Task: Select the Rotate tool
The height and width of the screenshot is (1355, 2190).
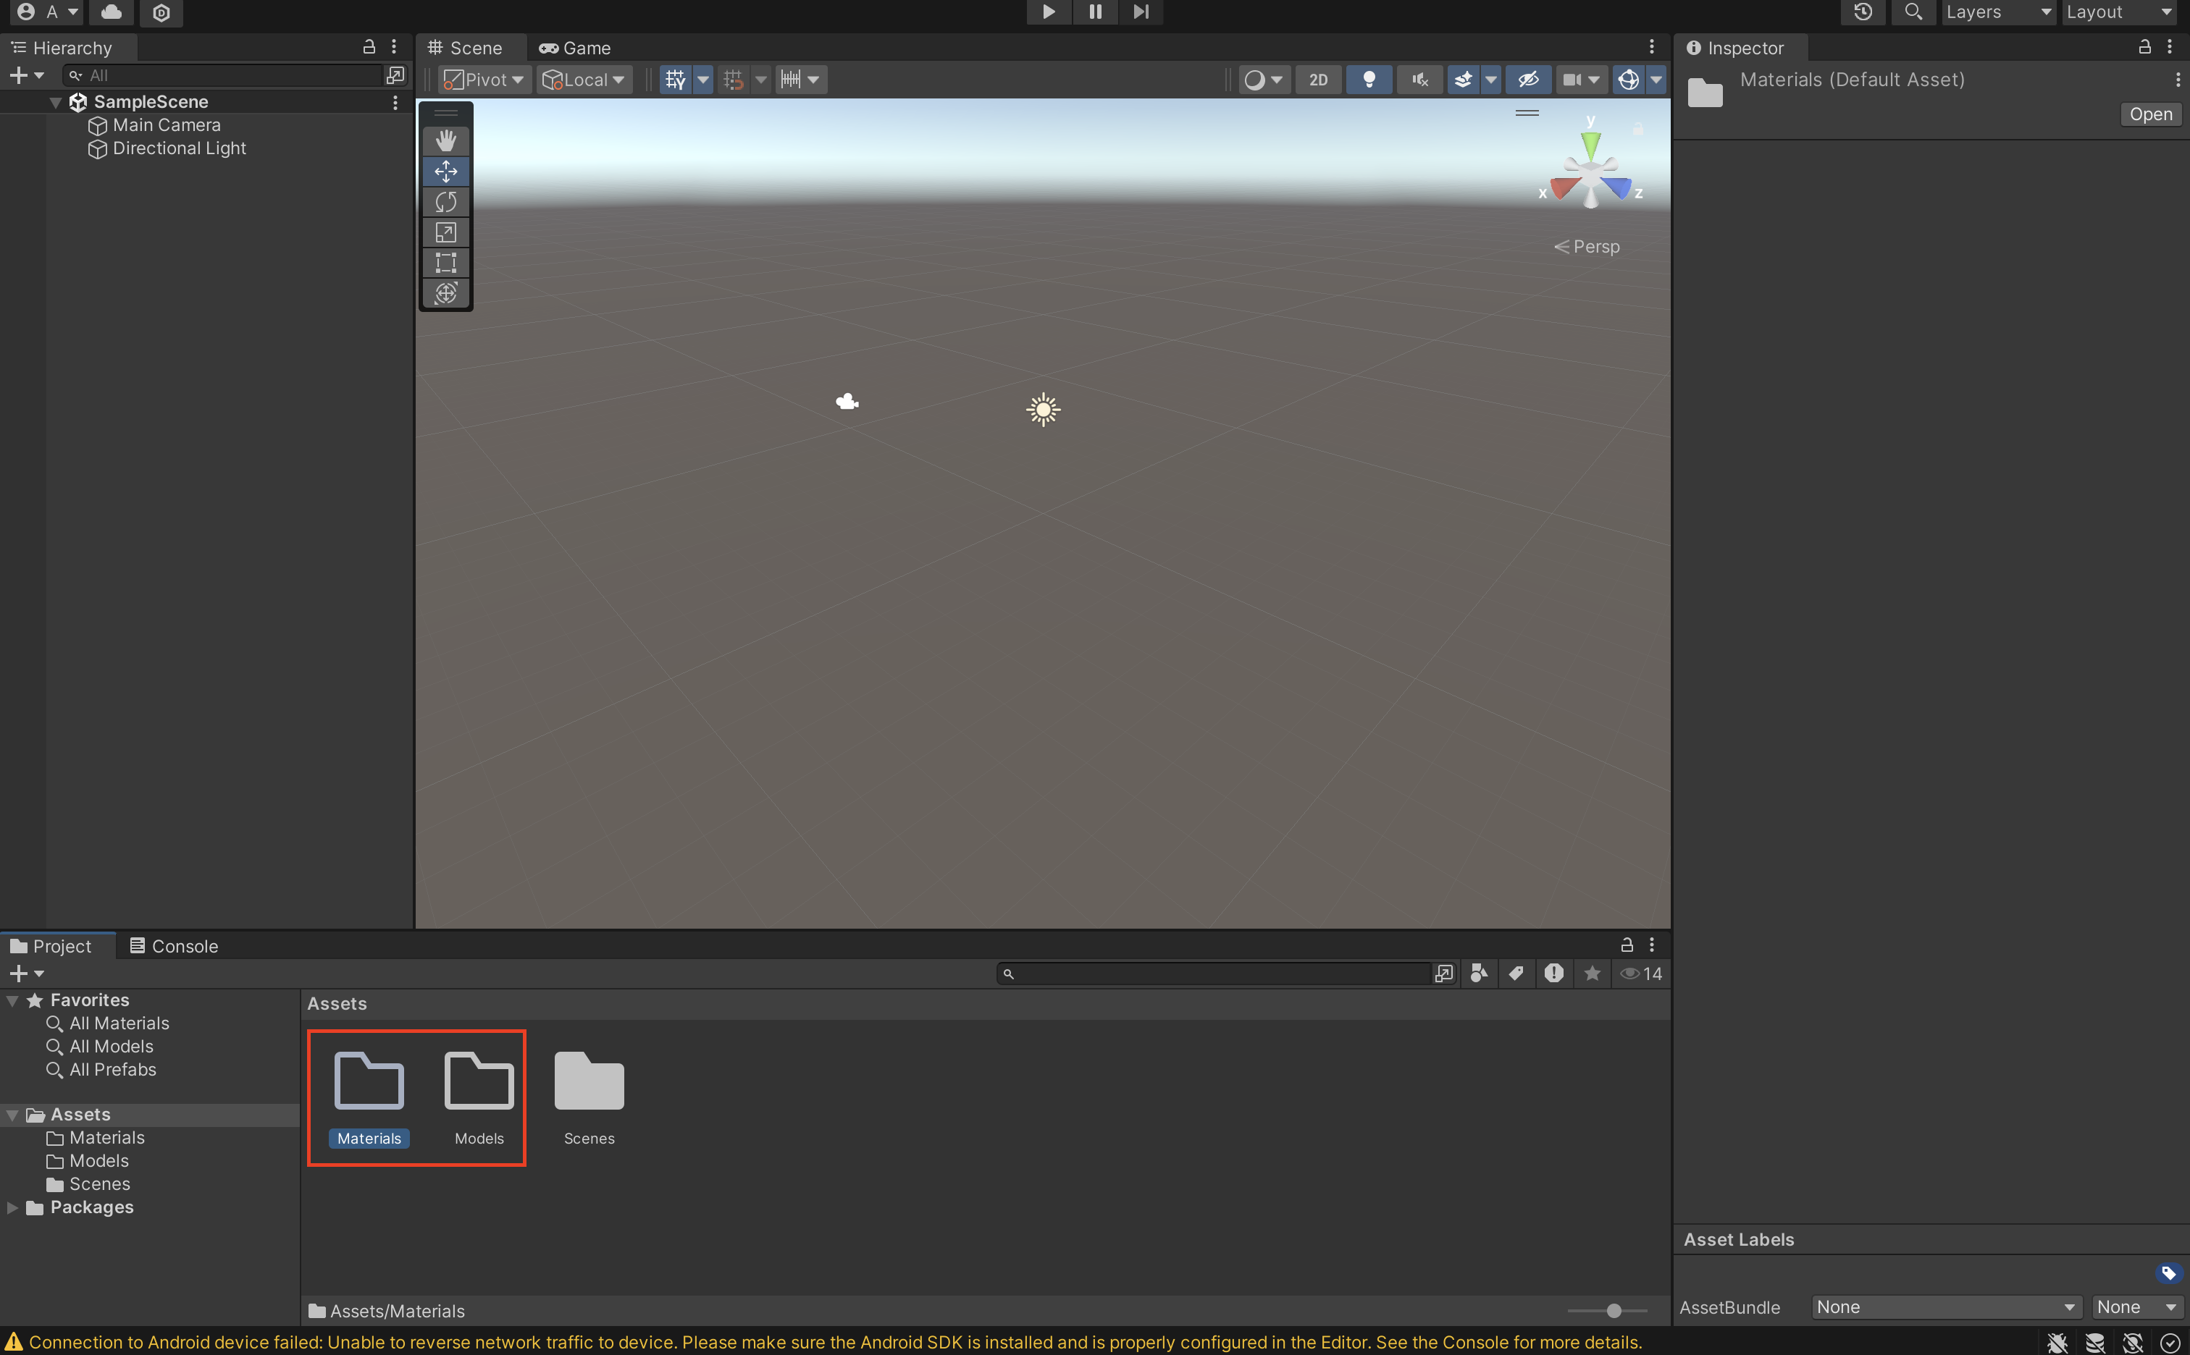Action: pos(445,202)
